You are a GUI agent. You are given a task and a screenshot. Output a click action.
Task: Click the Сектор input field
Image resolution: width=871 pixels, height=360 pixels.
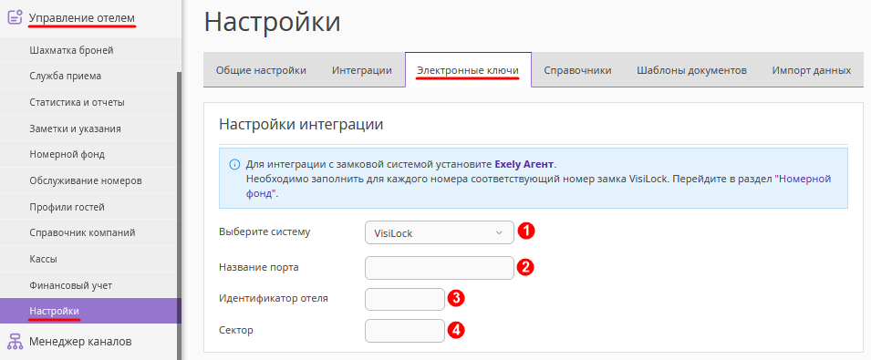point(405,331)
